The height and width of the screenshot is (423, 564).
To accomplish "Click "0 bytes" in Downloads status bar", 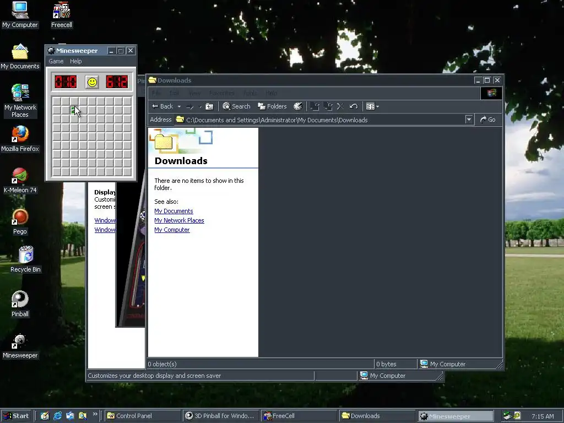I will point(386,364).
